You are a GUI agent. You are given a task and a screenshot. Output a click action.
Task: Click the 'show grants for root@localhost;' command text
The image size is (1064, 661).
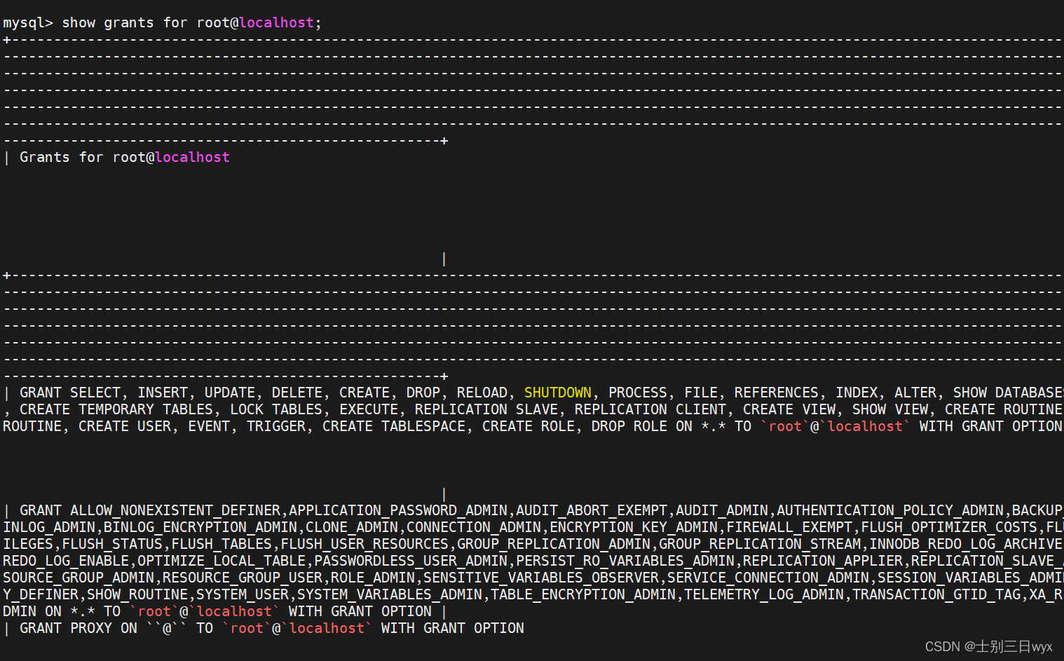[191, 23]
